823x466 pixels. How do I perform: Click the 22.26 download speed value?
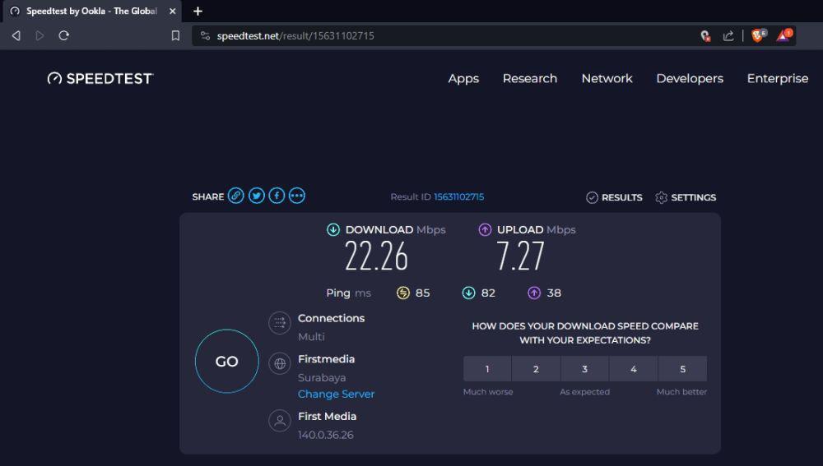(376, 256)
